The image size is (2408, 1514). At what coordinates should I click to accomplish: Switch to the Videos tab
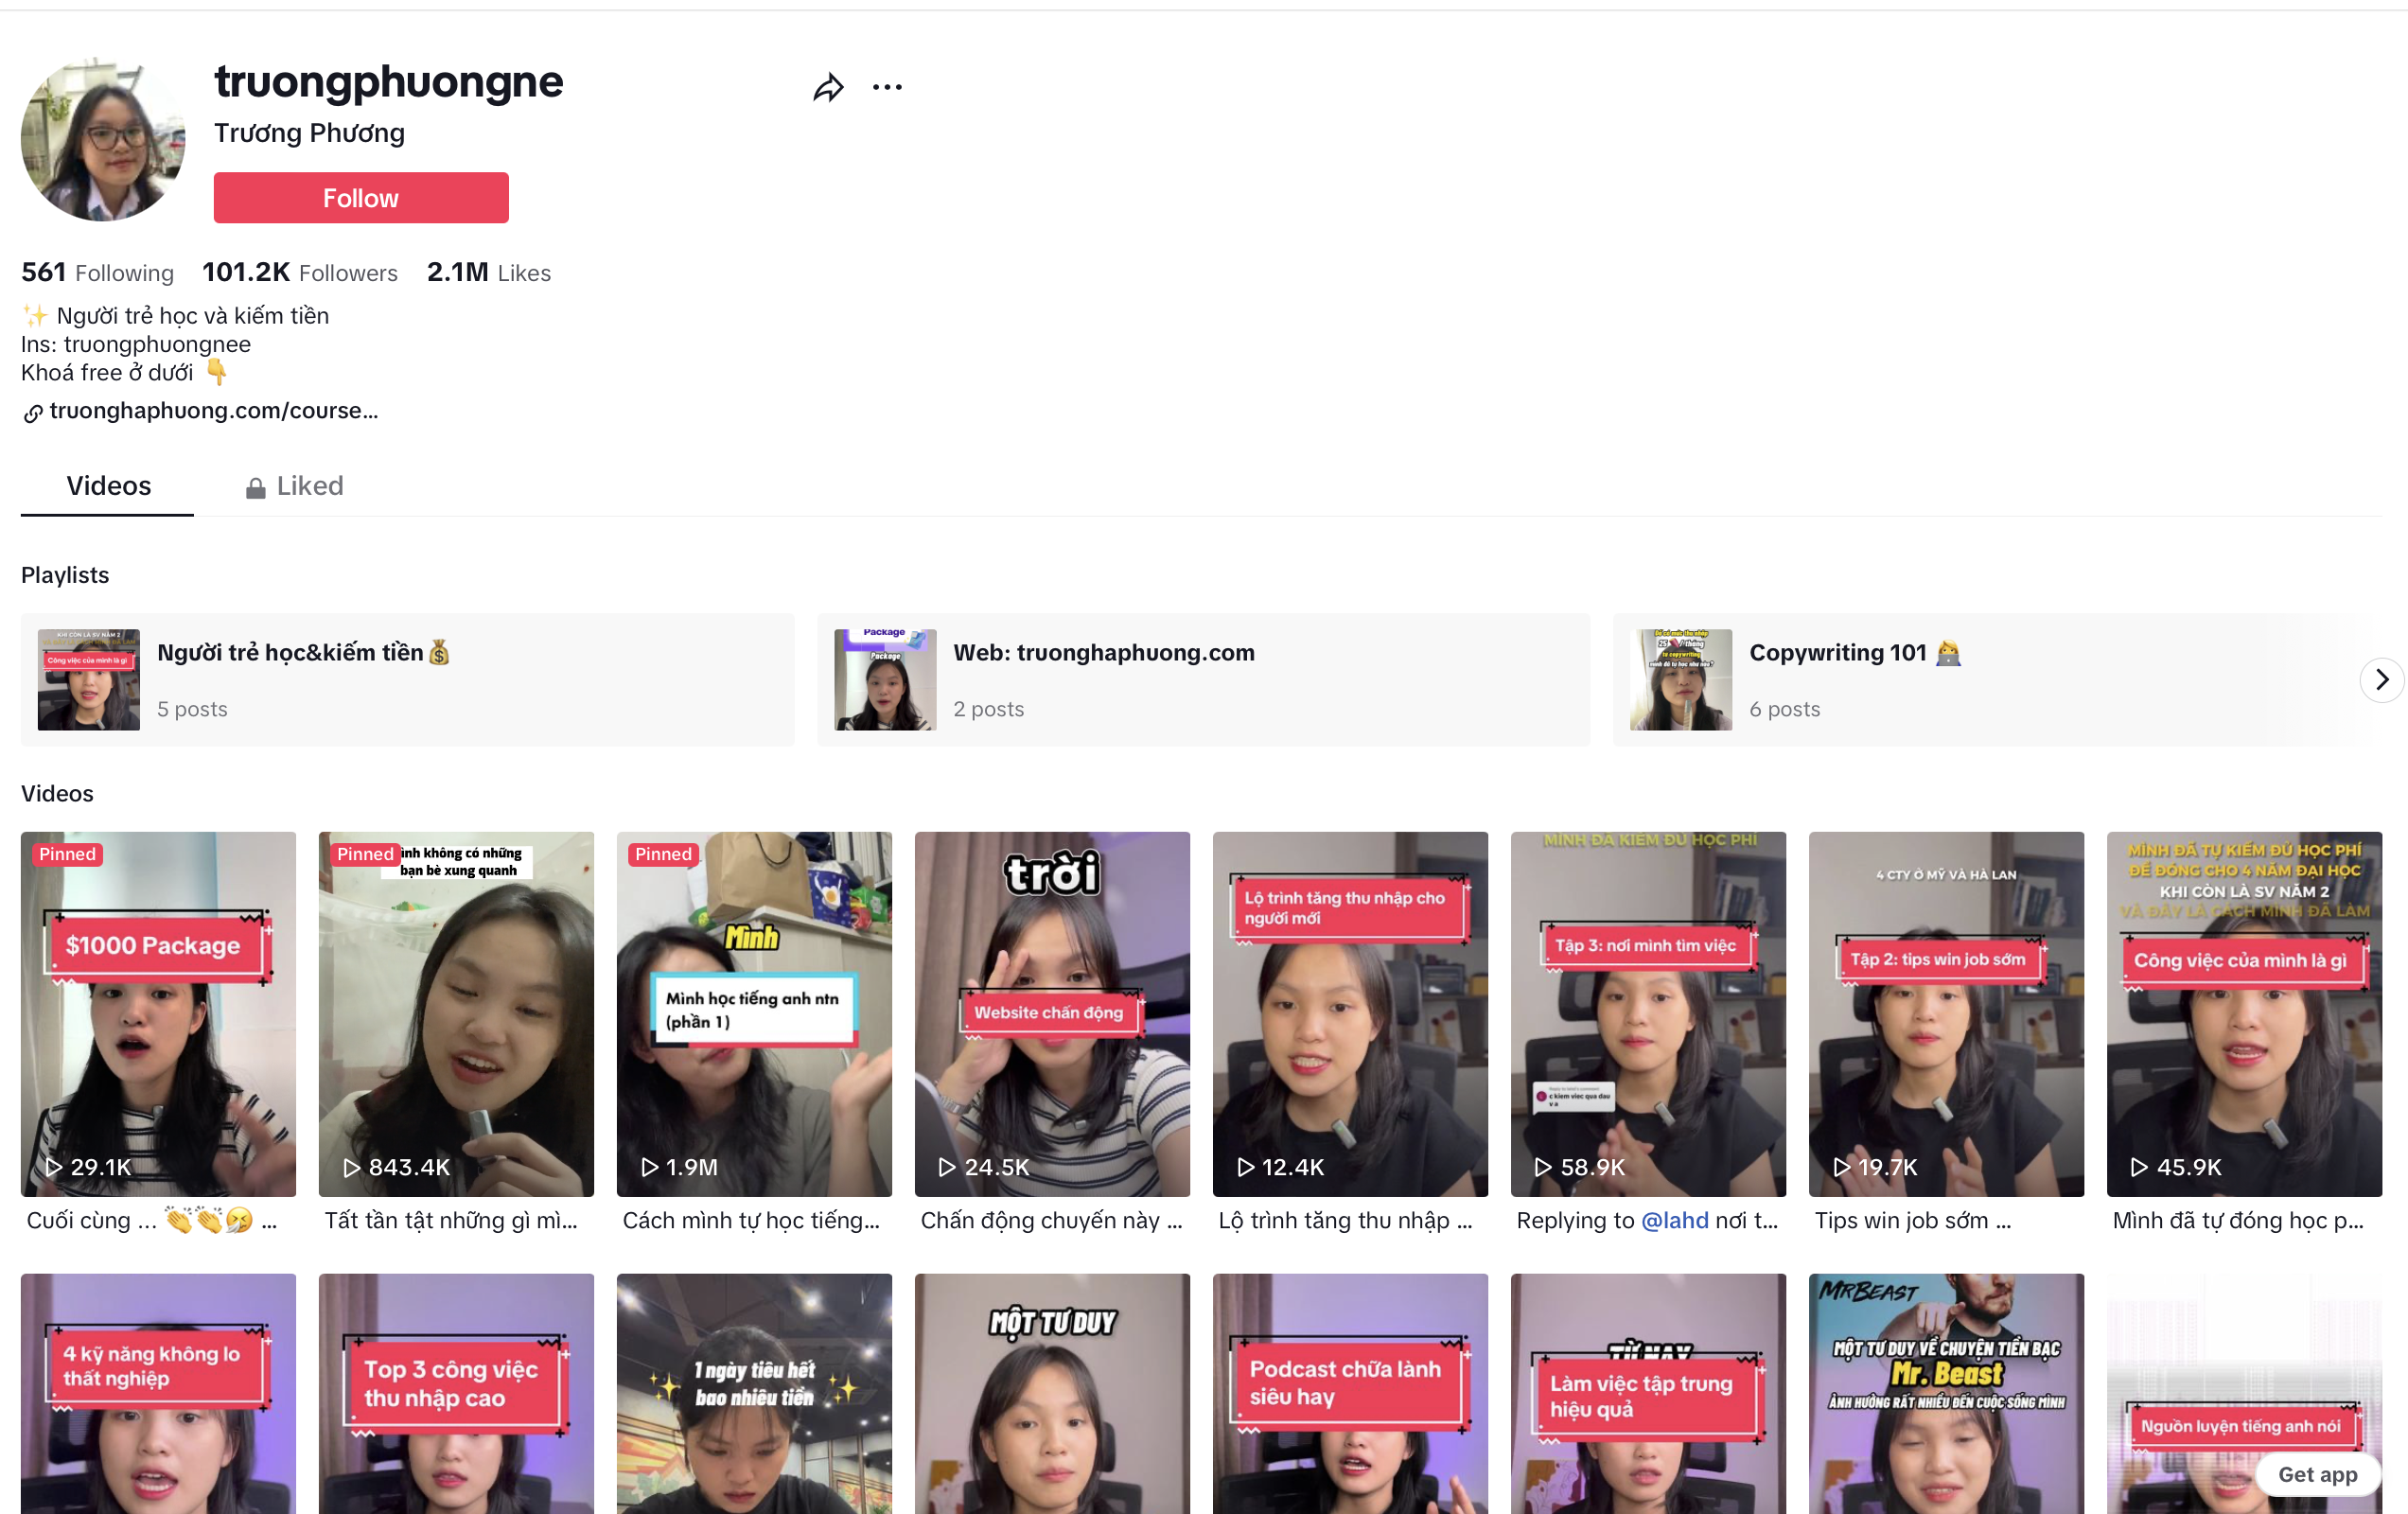tap(108, 486)
